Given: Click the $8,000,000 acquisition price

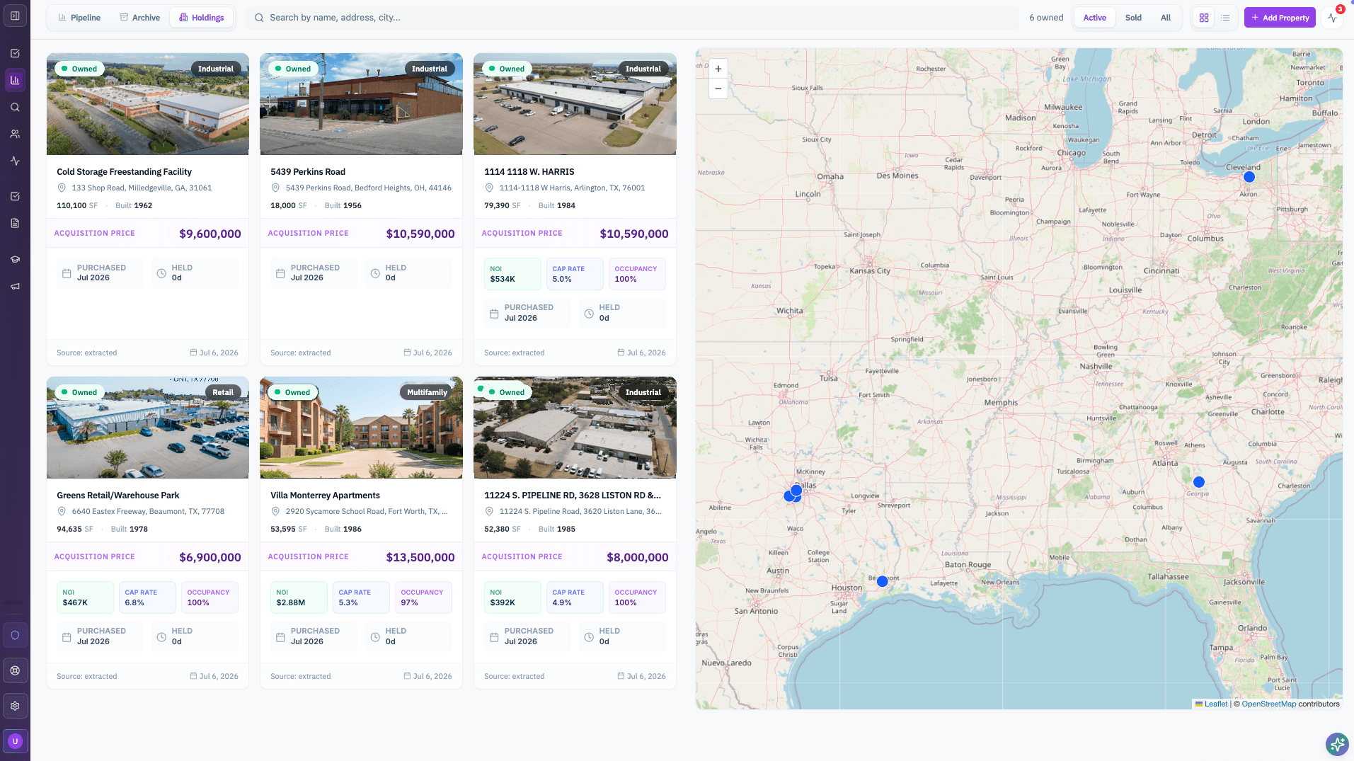Looking at the screenshot, I should click(x=637, y=557).
